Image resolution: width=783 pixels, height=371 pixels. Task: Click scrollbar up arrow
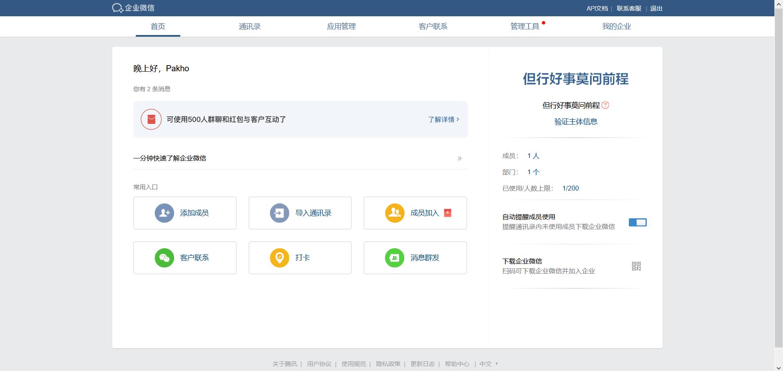click(x=779, y=4)
